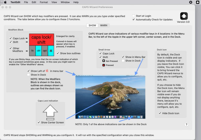This screenshot has width=201, height=140.
Task: Click the CAPS Wizard arrow icon in menu bar
Action: tap(198, 2)
